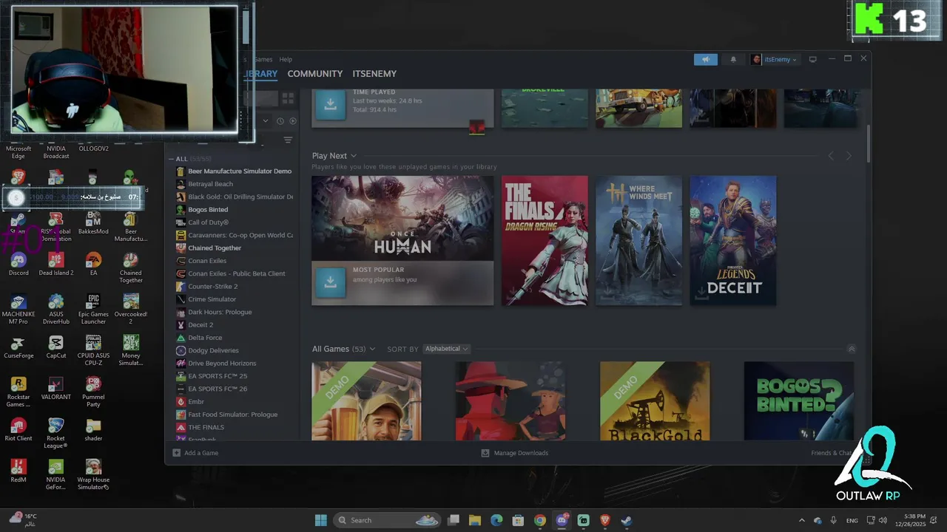Open Dead Island 2 desktop icon

(55, 264)
